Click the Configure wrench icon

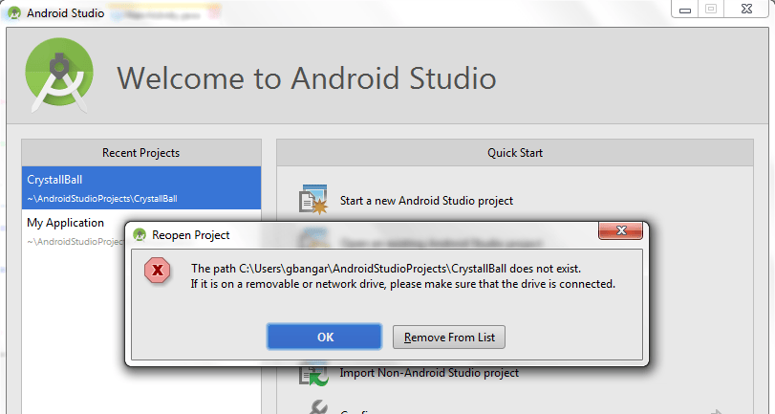(317, 407)
